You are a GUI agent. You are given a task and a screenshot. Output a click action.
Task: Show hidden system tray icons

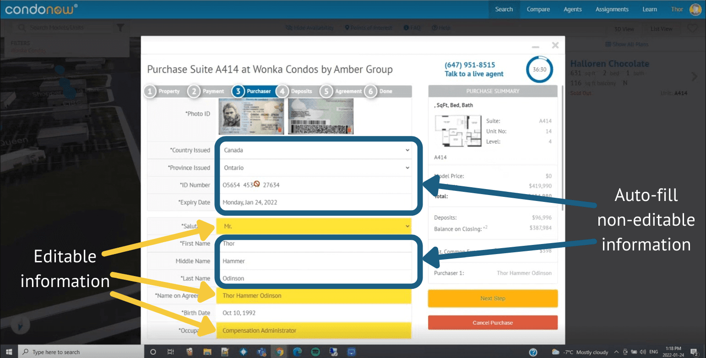click(616, 352)
